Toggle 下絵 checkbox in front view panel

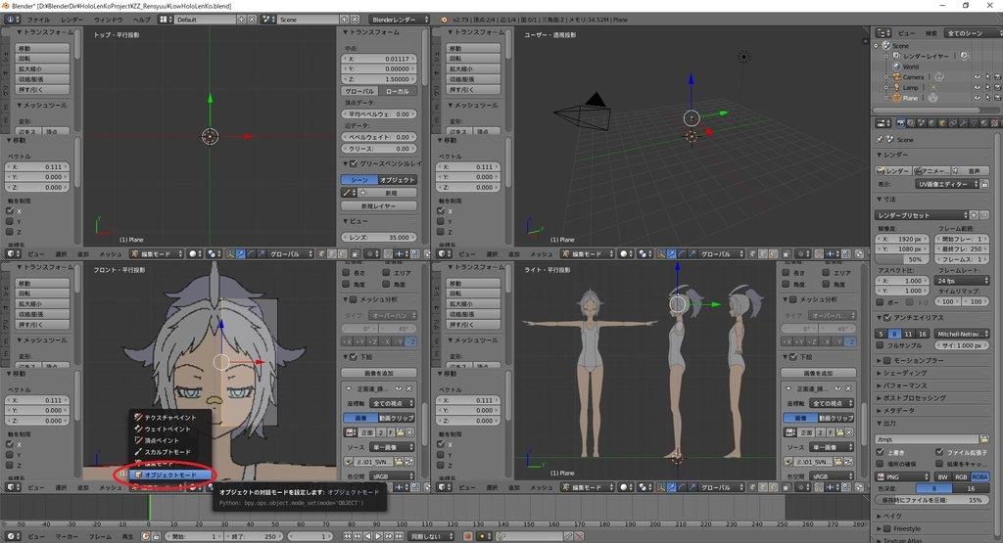coord(353,357)
